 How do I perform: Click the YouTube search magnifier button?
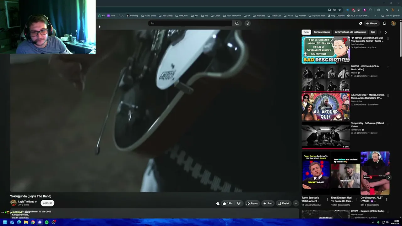[x=237, y=23]
